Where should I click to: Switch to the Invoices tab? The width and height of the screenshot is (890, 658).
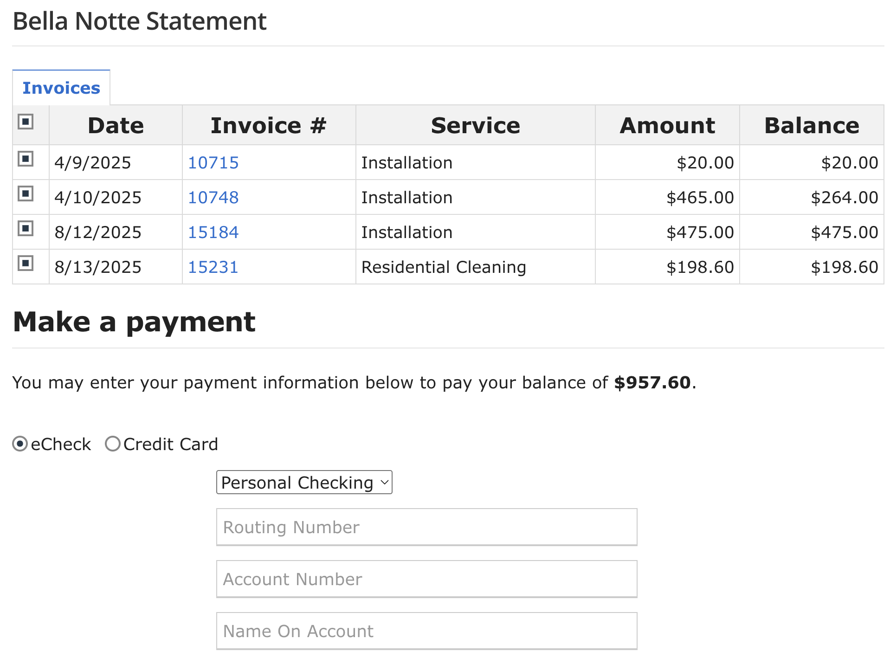(x=61, y=88)
